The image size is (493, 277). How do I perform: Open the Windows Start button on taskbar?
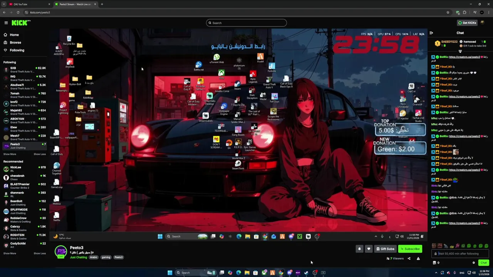[170, 273]
